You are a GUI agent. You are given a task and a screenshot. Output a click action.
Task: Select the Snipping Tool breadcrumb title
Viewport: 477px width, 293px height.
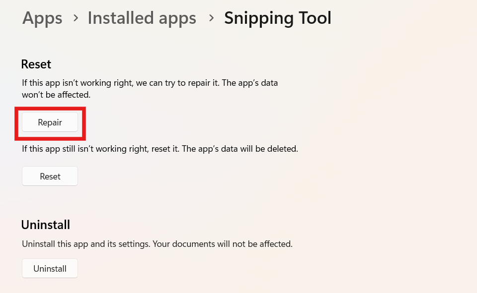pos(277,18)
